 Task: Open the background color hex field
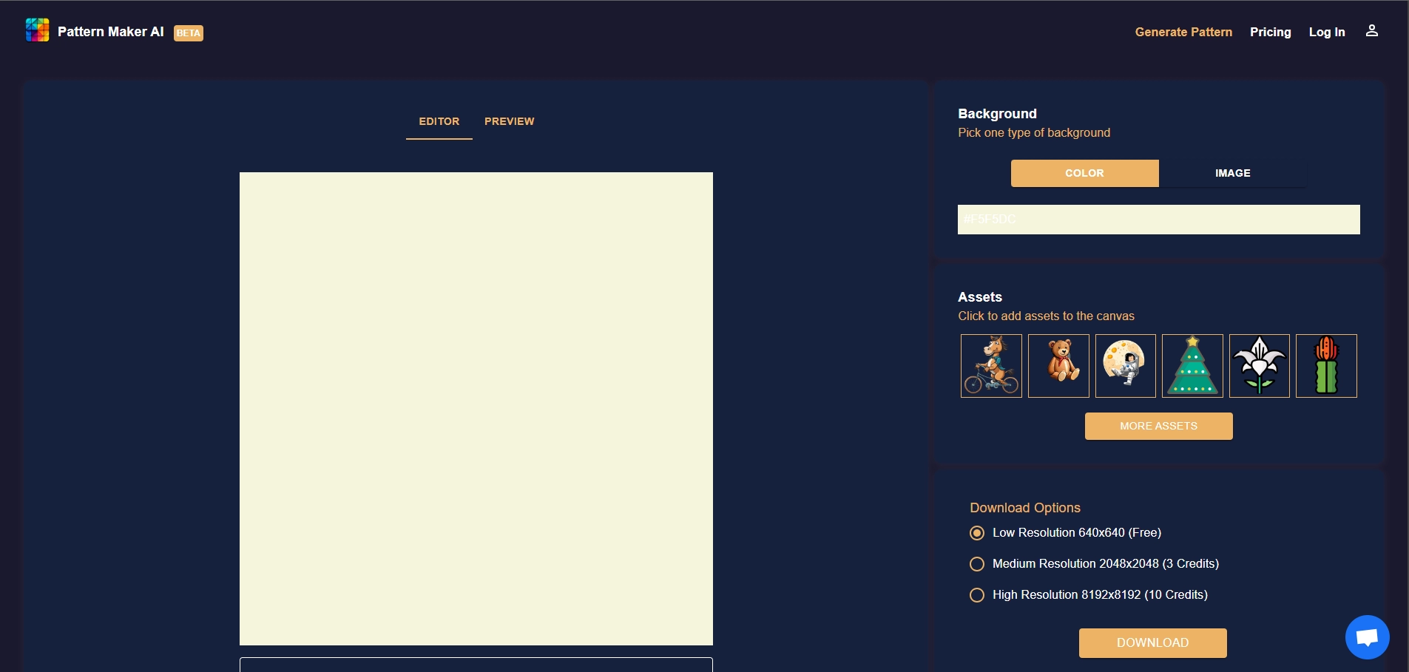point(1158,220)
